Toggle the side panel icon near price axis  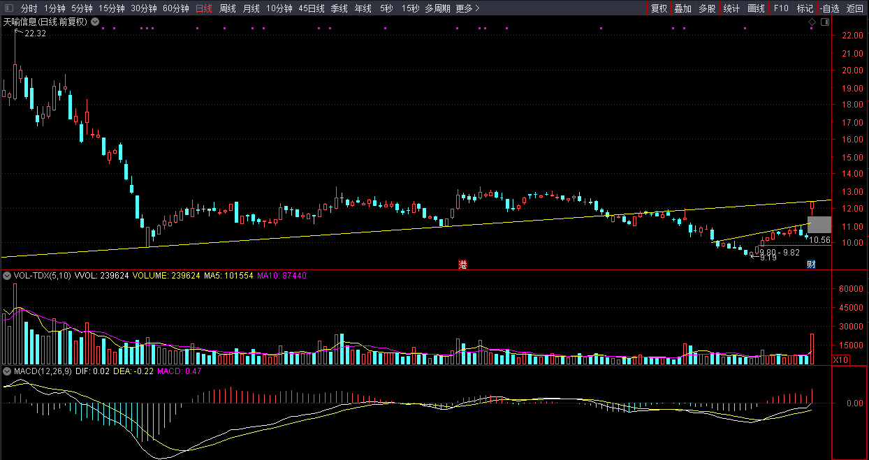(824, 22)
